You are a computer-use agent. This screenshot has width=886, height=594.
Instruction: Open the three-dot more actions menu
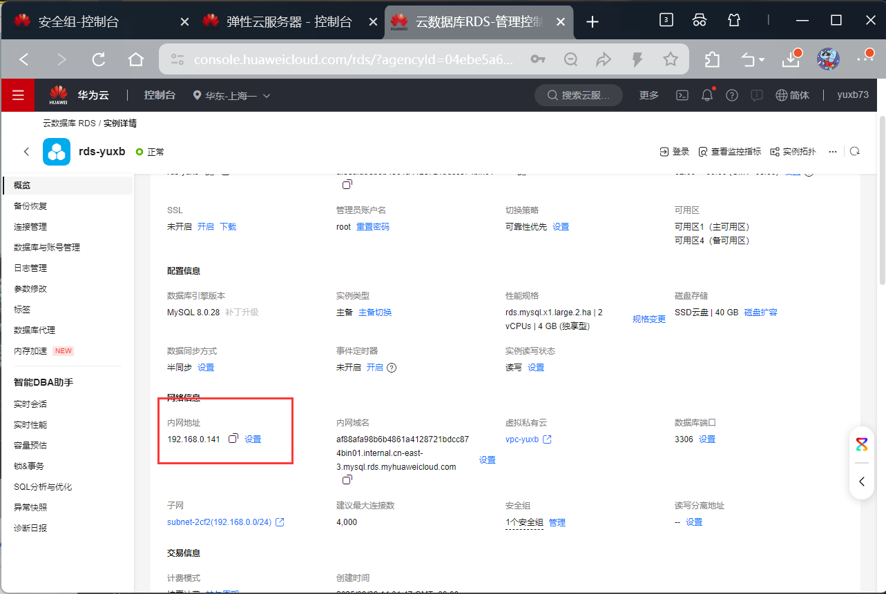(x=833, y=152)
